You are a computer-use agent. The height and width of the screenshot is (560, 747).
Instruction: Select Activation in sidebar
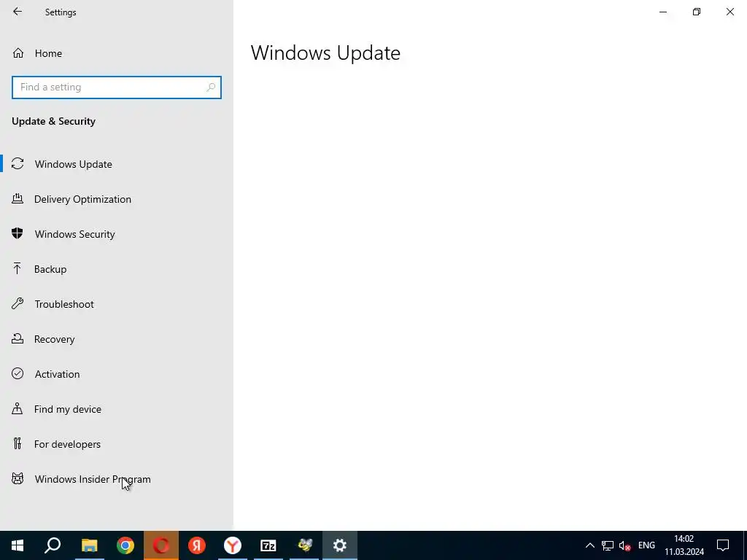(117, 374)
